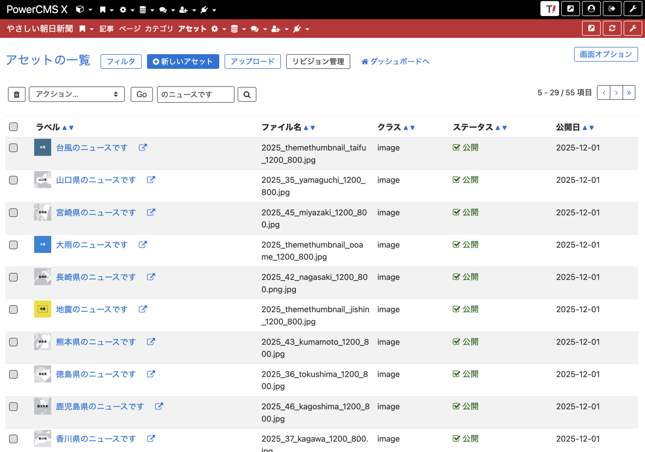Image resolution: width=645 pixels, height=452 pixels.
Task: Open the 記事 menu item
Action: 106,29
